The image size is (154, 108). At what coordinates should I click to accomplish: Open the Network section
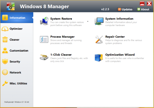[x=17, y=72]
